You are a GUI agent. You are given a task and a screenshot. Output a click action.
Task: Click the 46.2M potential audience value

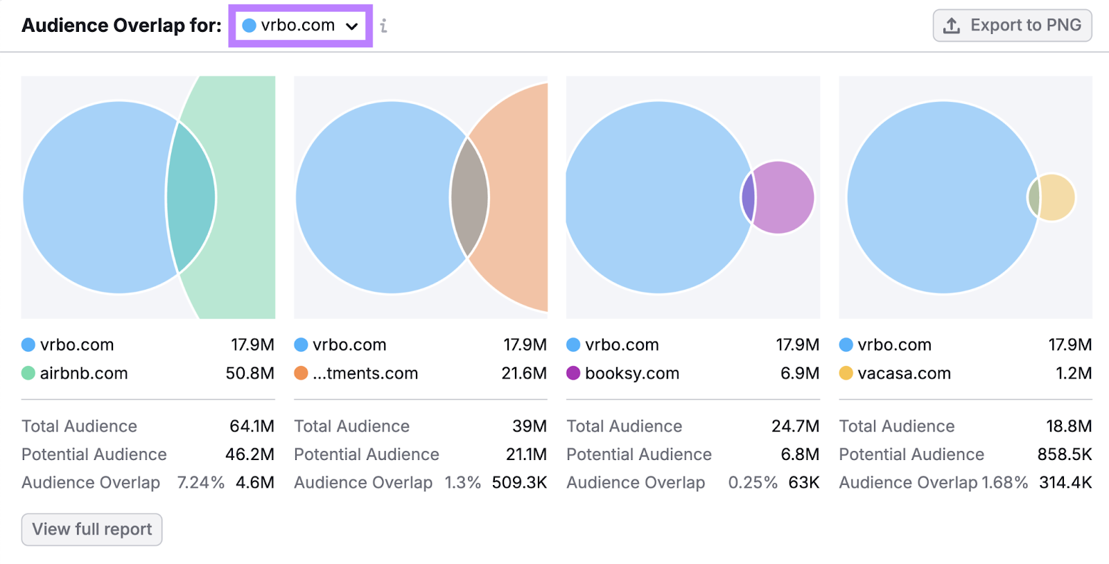(x=250, y=455)
